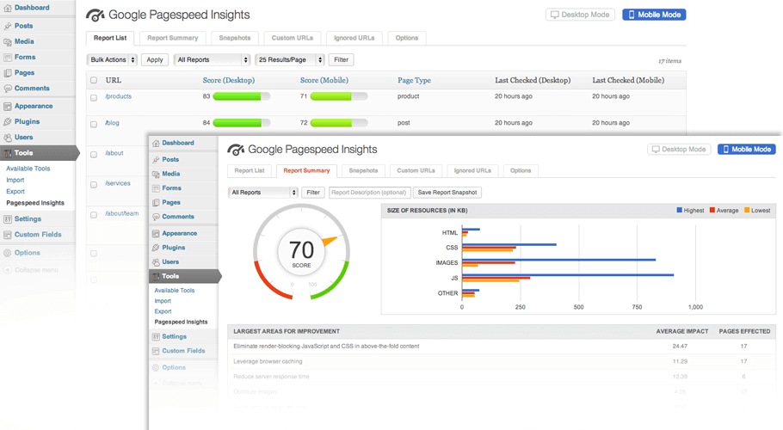Image resolution: width=783 pixels, height=430 pixels.
Task: Click Plugins icon in back window sidebar
Action: [8, 122]
